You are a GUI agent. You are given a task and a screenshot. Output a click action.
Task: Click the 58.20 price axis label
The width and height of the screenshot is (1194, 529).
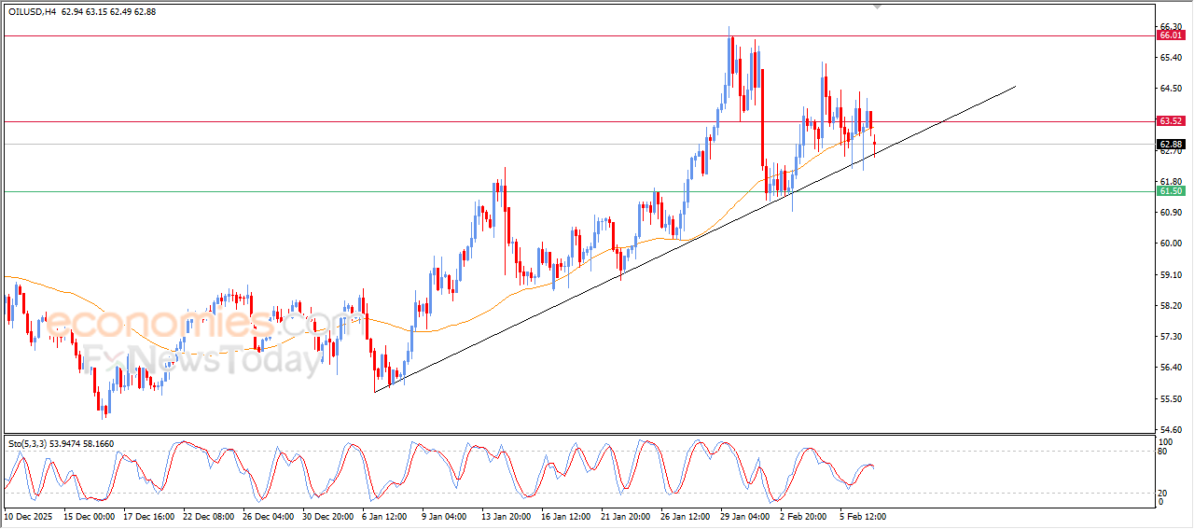pyautogui.click(x=1169, y=305)
